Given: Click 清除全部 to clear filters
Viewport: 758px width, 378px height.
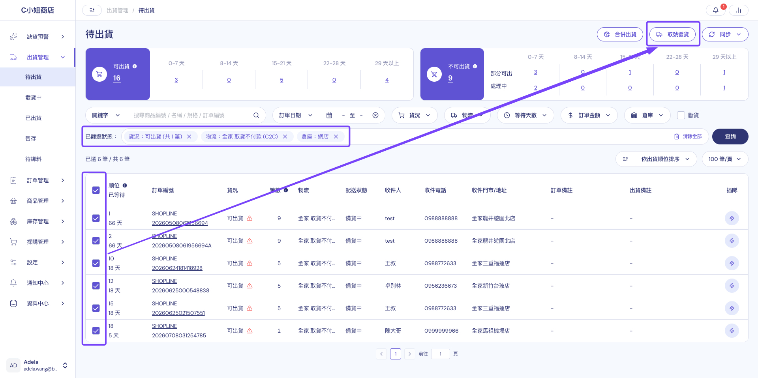Looking at the screenshot, I should [x=688, y=137].
